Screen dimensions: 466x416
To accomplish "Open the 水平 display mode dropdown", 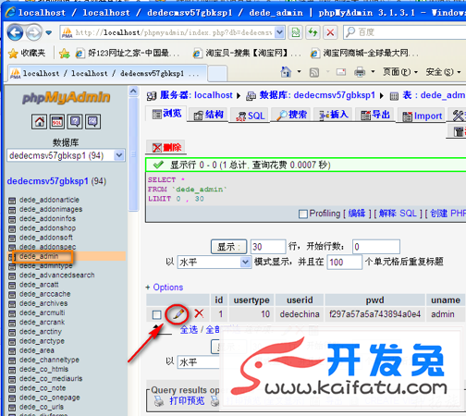I will (x=215, y=263).
